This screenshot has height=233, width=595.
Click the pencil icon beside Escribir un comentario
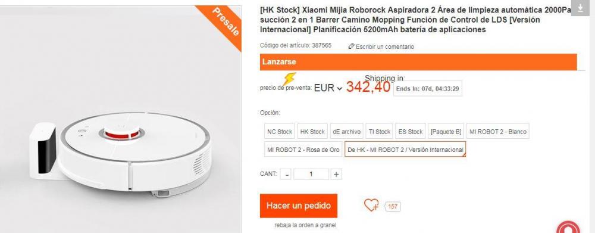(x=351, y=46)
